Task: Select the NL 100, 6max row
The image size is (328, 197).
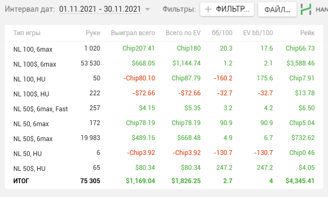Action: [164, 48]
